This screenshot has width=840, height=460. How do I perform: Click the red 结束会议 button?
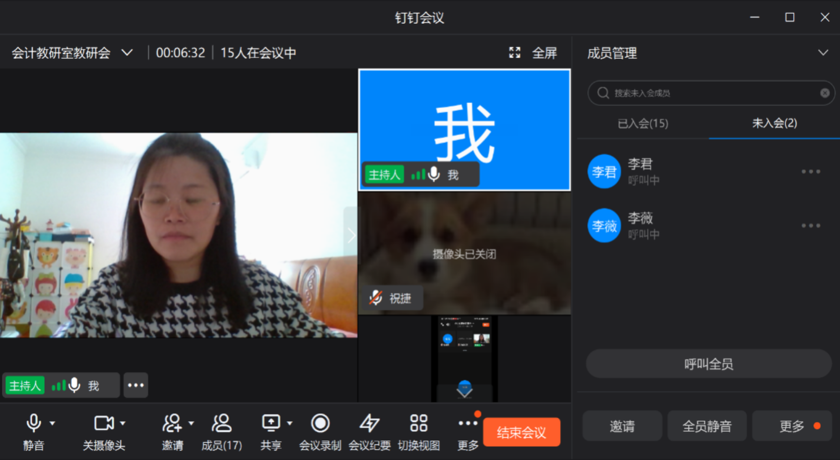coord(522,432)
